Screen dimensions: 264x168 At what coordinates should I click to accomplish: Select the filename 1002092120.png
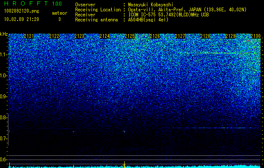pyautogui.click(x=22, y=11)
